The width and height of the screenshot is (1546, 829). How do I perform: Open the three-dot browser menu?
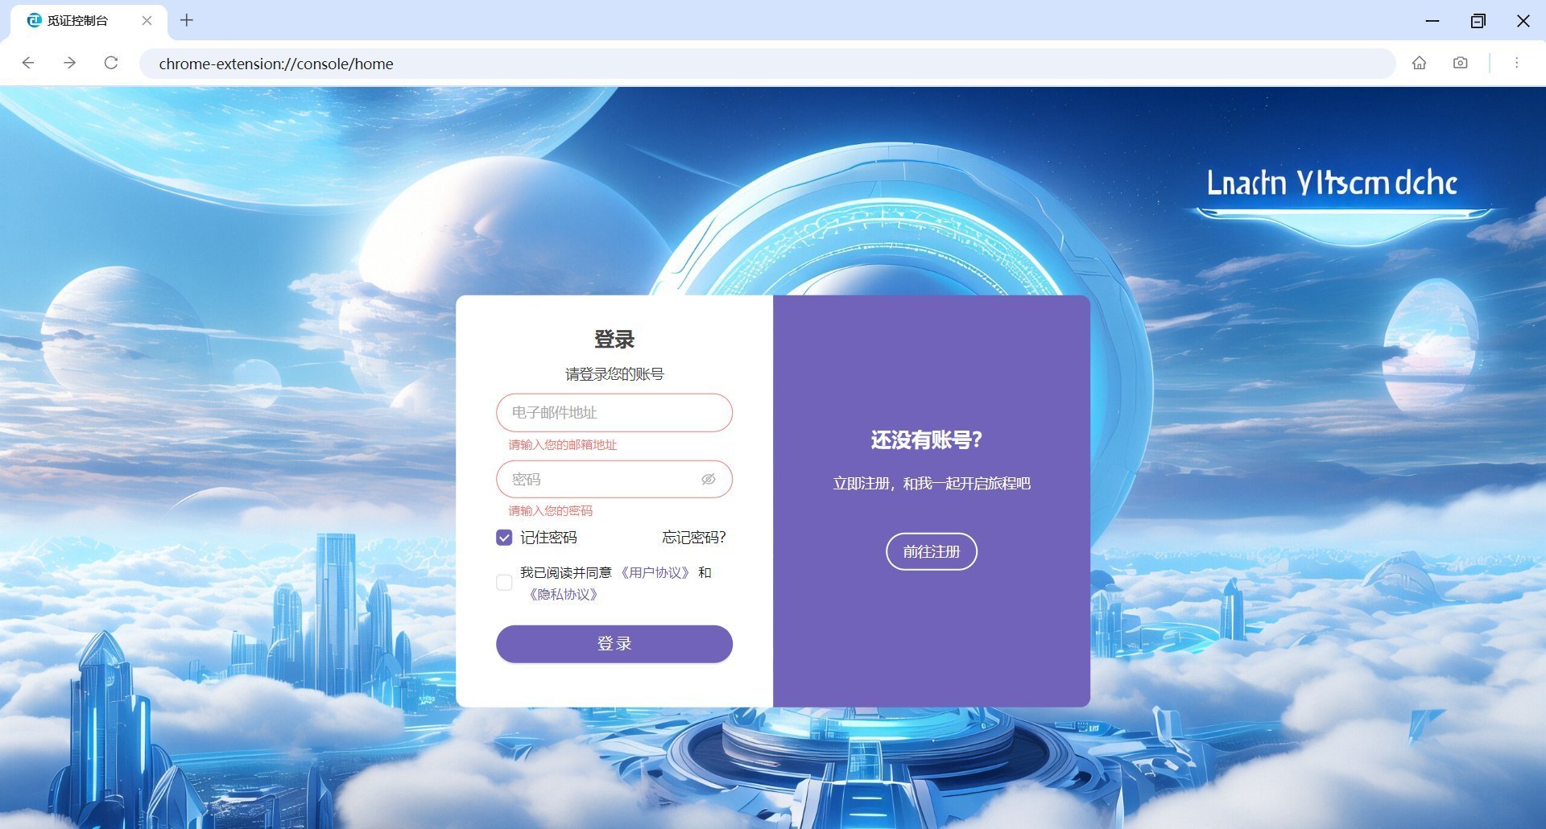tap(1516, 63)
